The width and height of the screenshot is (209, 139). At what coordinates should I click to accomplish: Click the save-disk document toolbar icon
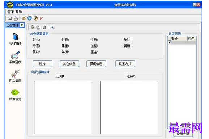point(16,18)
